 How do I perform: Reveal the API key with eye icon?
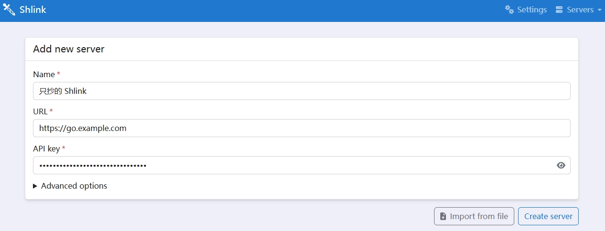point(561,165)
